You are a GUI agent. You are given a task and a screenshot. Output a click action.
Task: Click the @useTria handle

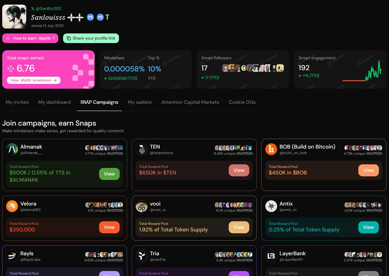(x=158, y=259)
